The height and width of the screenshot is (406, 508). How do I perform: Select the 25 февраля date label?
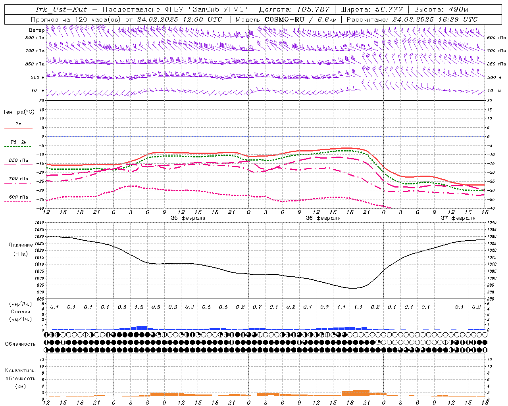point(188,218)
